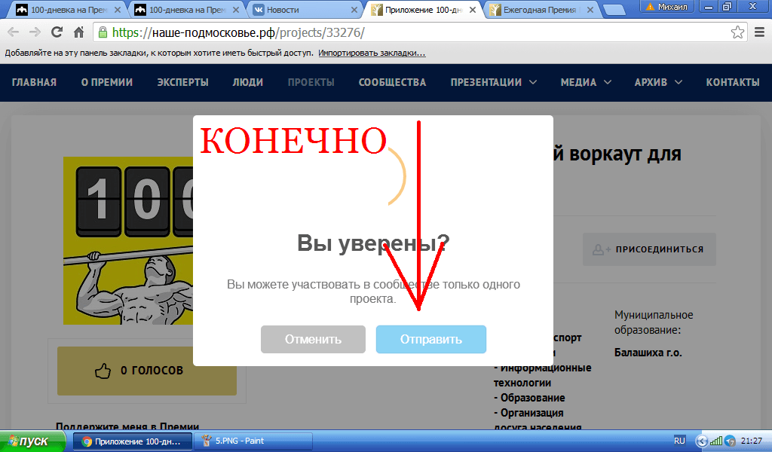Image resolution: width=772 pixels, height=452 pixels.
Task: Click the Импортировать закладки link
Action: pyautogui.click(x=371, y=53)
